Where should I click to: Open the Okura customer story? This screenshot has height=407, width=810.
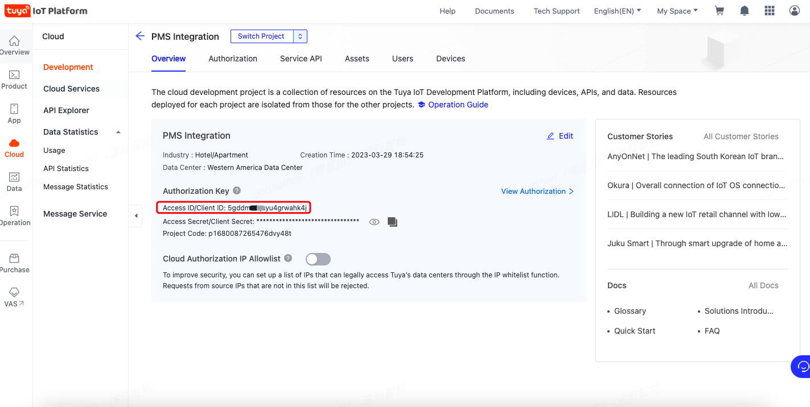click(x=697, y=185)
